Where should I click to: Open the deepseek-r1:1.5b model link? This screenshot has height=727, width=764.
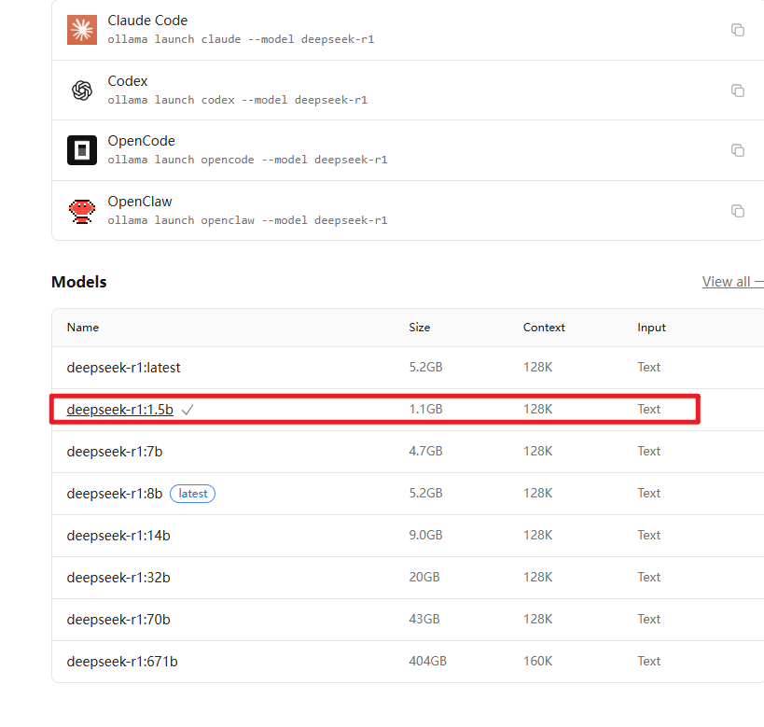[119, 410]
